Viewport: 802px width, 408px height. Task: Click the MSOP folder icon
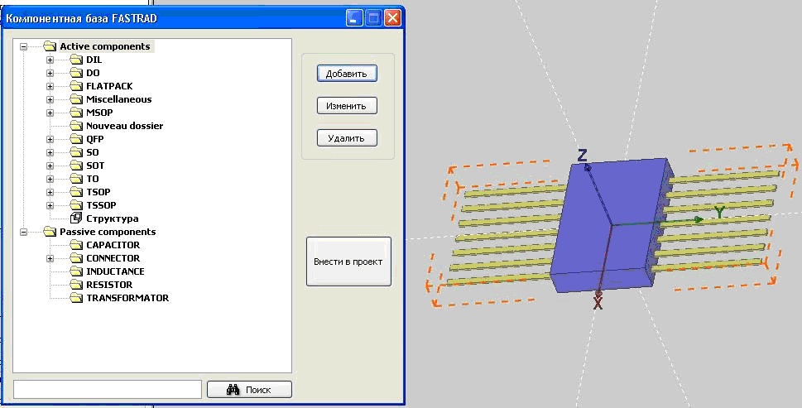(x=76, y=113)
